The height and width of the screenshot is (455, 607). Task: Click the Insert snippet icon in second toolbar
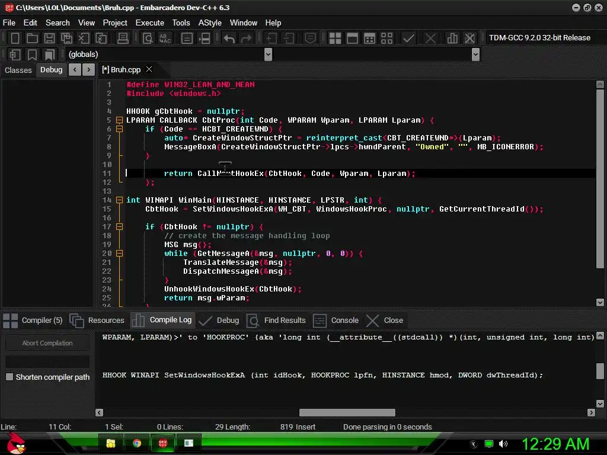[x=15, y=55]
